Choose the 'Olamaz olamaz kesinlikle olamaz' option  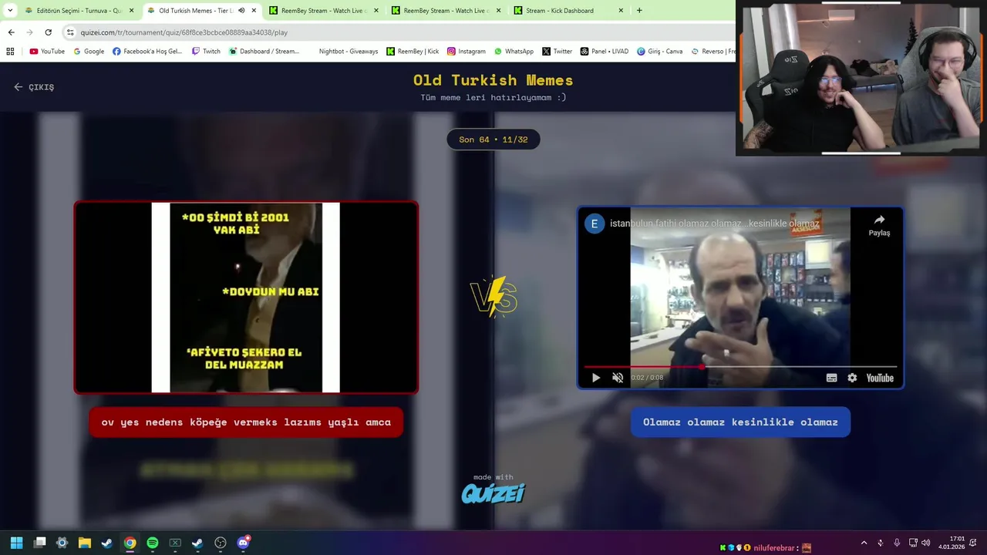(740, 422)
